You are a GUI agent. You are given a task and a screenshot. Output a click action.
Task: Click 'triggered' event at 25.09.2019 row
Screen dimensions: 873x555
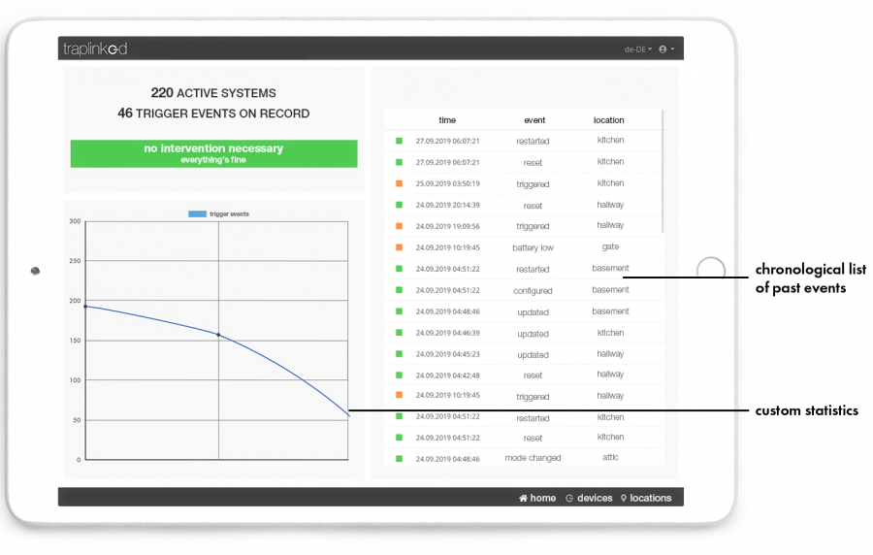533,184
